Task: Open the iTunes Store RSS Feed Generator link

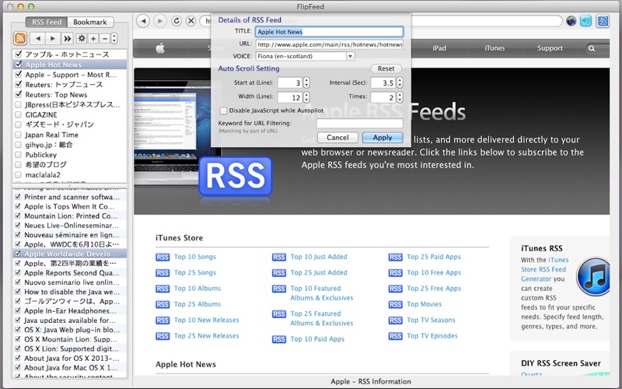Action: pyautogui.click(x=543, y=269)
